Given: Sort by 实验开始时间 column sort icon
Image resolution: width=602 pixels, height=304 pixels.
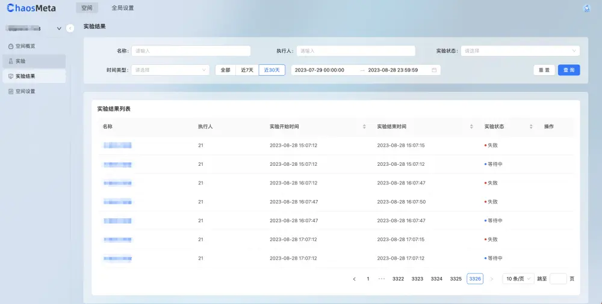Looking at the screenshot, I should point(364,127).
